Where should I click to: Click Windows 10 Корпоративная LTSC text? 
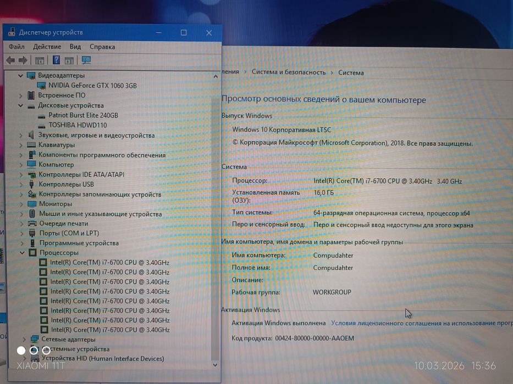282,129
